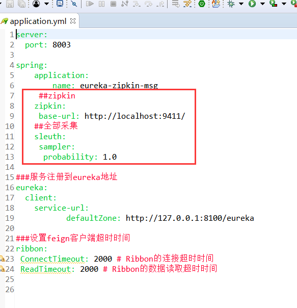Click the Terminate (stop) icon

tap(113, 4)
